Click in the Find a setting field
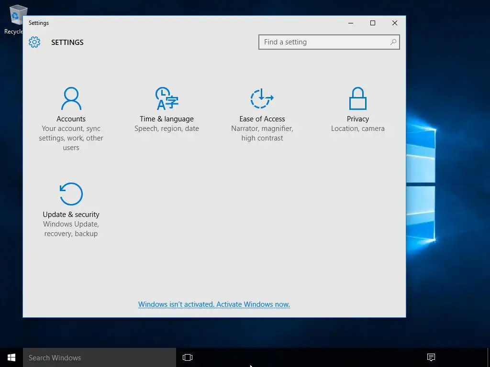The height and width of the screenshot is (367, 490). click(x=329, y=42)
